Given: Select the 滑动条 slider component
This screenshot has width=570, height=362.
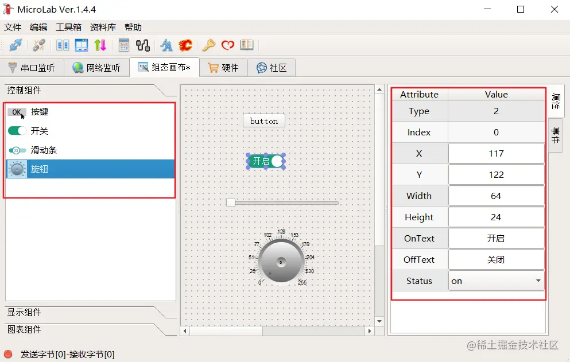Looking at the screenshot, I should click(x=90, y=150).
